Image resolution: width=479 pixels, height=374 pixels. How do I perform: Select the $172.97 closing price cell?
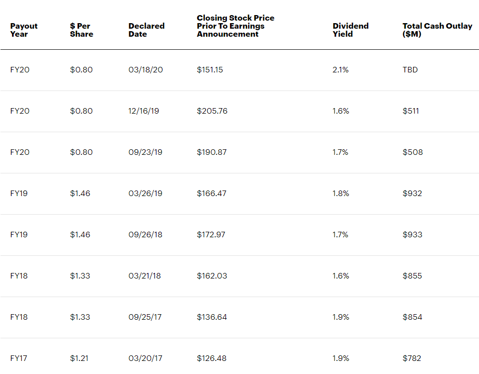[x=211, y=235]
